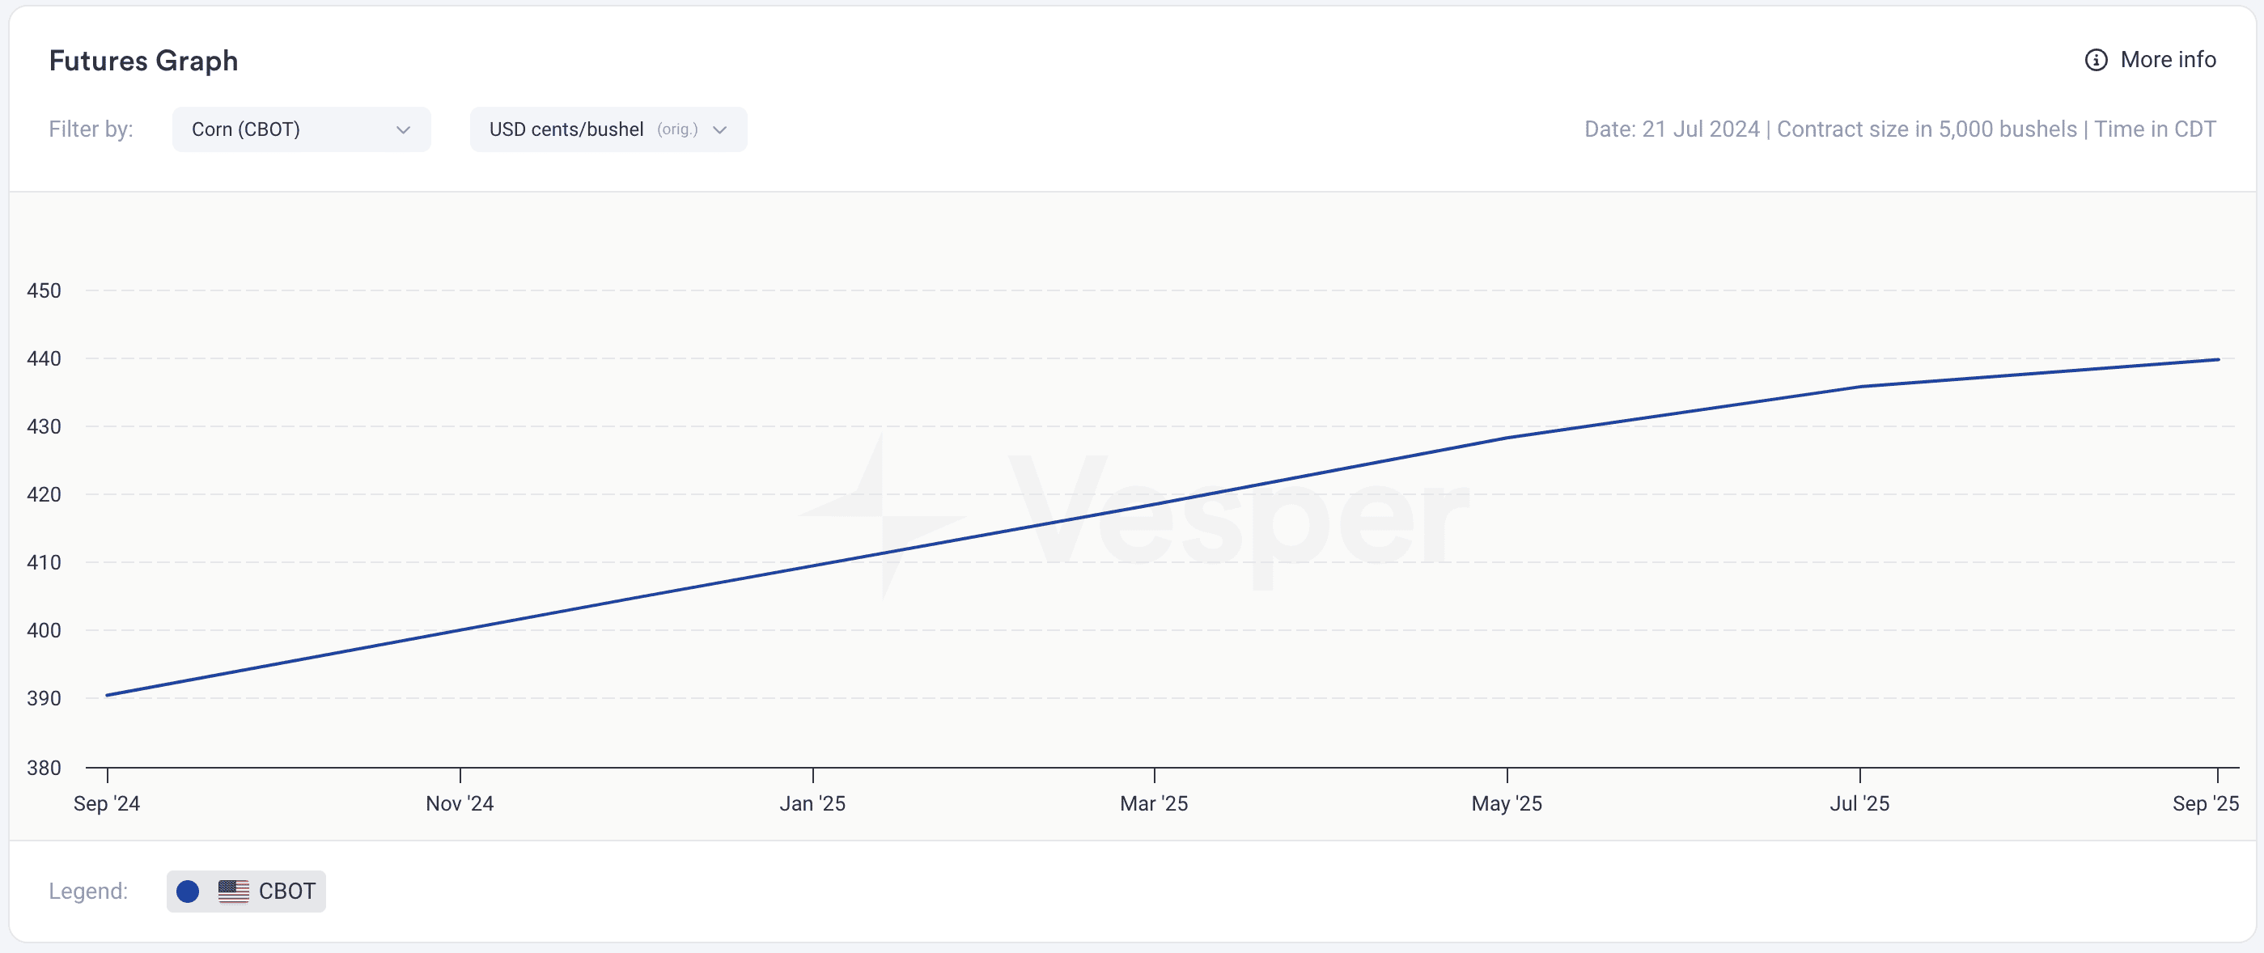Click the 450 y-axis label
This screenshot has height=953, width=2264.
(44, 290)
